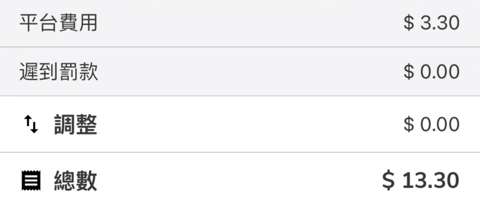Select the $ 13.30 total amount
The width and height of the screenshot is (480, 201).
pos(421,180)
